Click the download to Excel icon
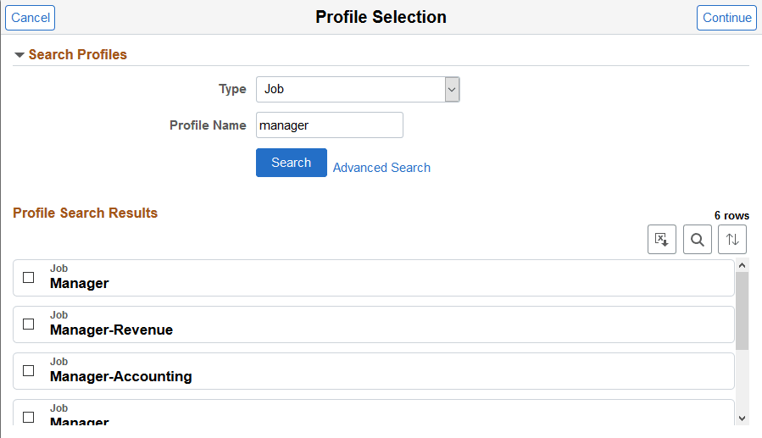762x438 pixels. pos(661,239)
